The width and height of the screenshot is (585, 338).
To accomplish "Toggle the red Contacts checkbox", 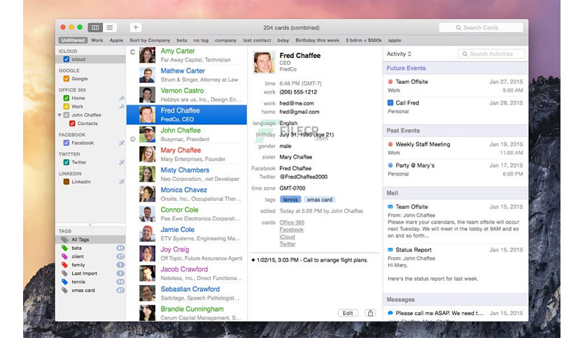I will (x=72, y=123).
